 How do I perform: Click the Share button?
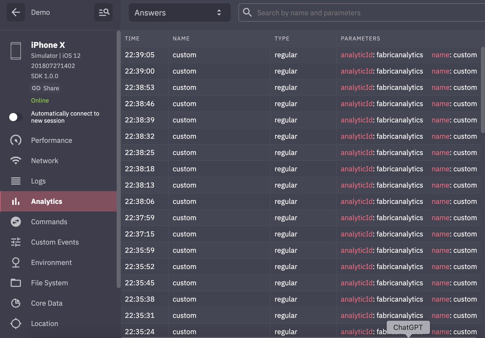click(x=45, y=88)
